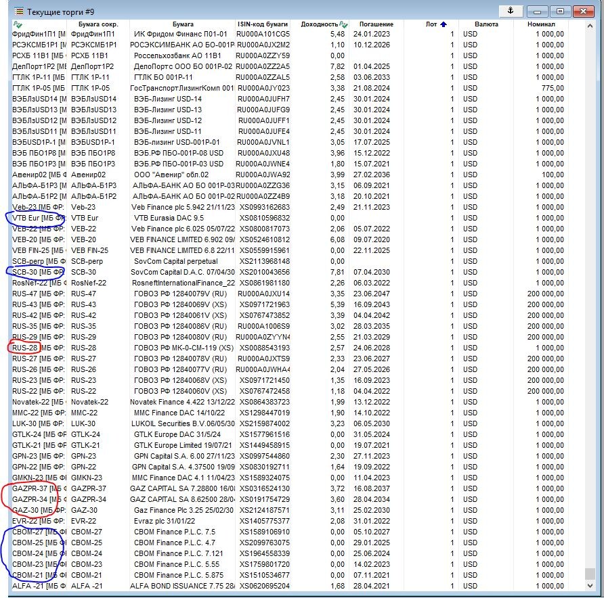Click Novatek Finance 4.422 13/12/22 cell
Image resolution: width=604 pixels, height=598 pixels.
point(183,402)
